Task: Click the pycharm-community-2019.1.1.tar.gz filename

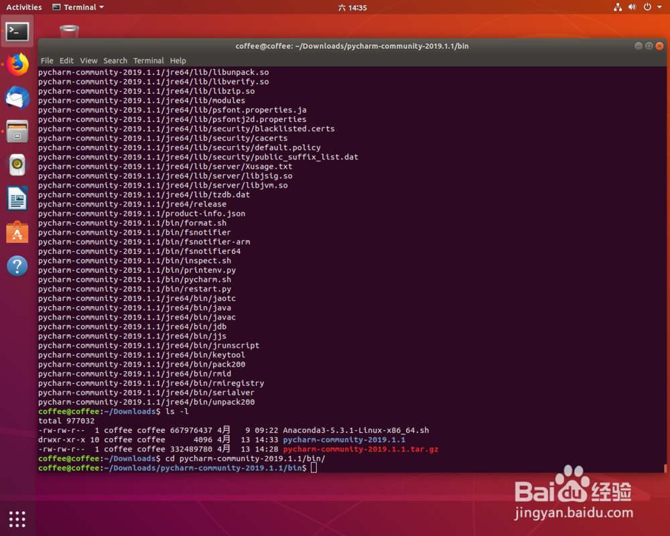Action: click(360, 449)
